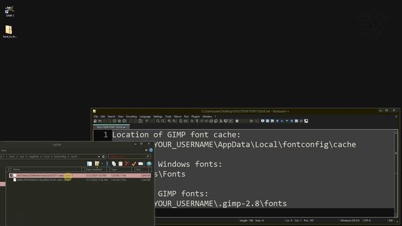Click Notepad++ vertical scrollbar down arrow
The height and width of the screenshot is (226, 402).
(x=396, y=215)
